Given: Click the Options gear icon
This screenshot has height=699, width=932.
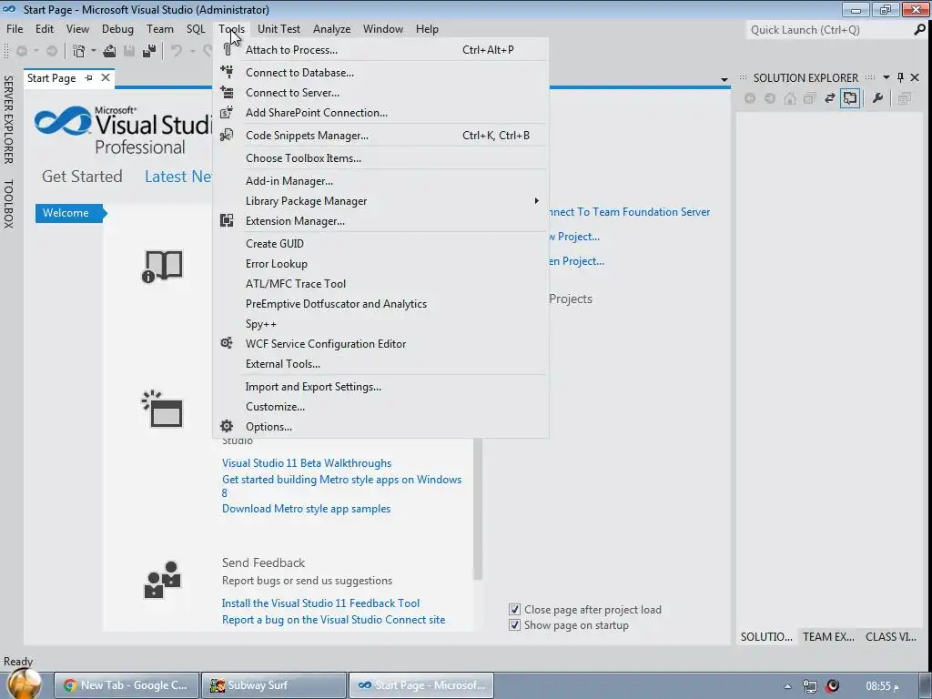Looking at the screenshot, I should 227,426.
